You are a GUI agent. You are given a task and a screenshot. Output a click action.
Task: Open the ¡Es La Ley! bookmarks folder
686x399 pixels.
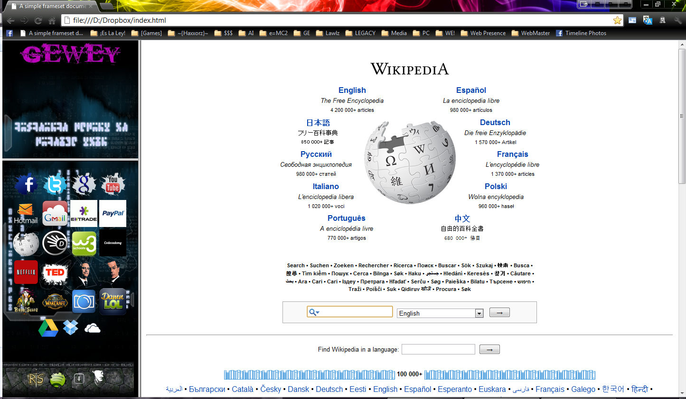tap(108, 33)
